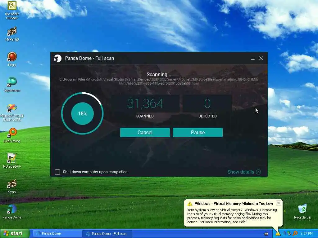Click the 0 detected threats counter

click(207, 104)
